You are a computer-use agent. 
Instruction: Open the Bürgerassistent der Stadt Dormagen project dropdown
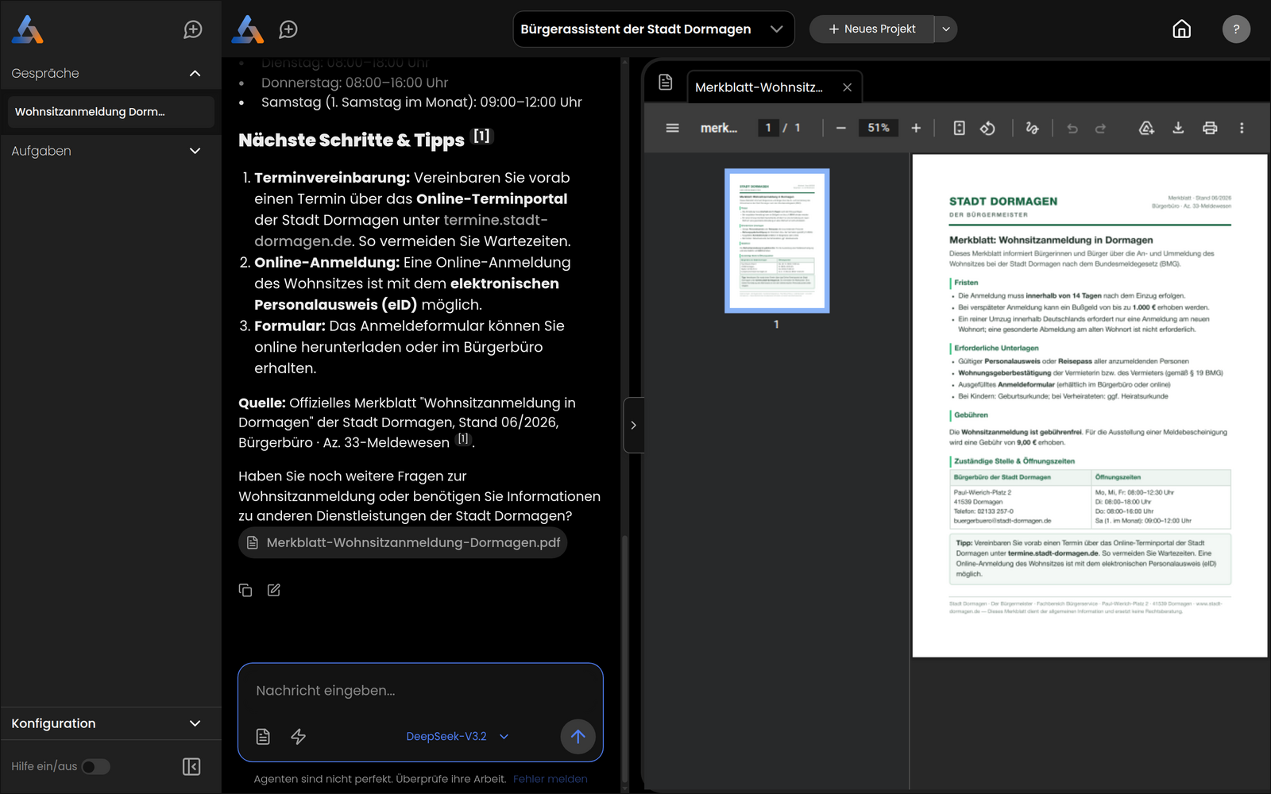(653, 29)
